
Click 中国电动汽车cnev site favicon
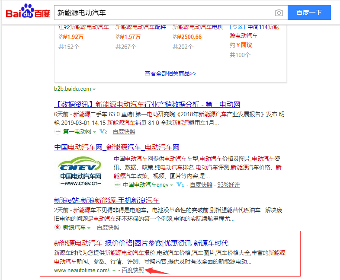117,185
